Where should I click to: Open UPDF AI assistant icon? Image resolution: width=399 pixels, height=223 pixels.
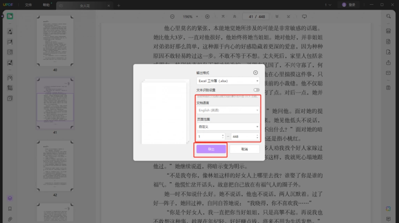coord(388,209)
